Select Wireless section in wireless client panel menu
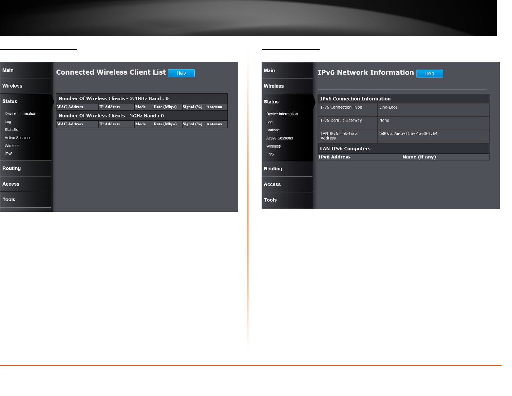 [x=26, y=86]
